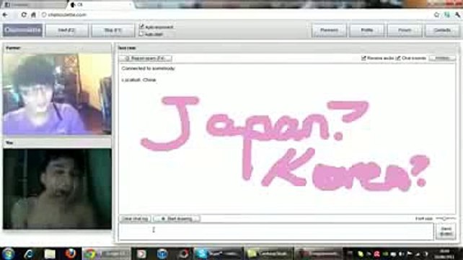
Task: Click the Next (F2) button
Action: (x=67, y=30)
